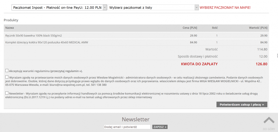Click the price '84.90' in the Cena column

coord(193,42)
